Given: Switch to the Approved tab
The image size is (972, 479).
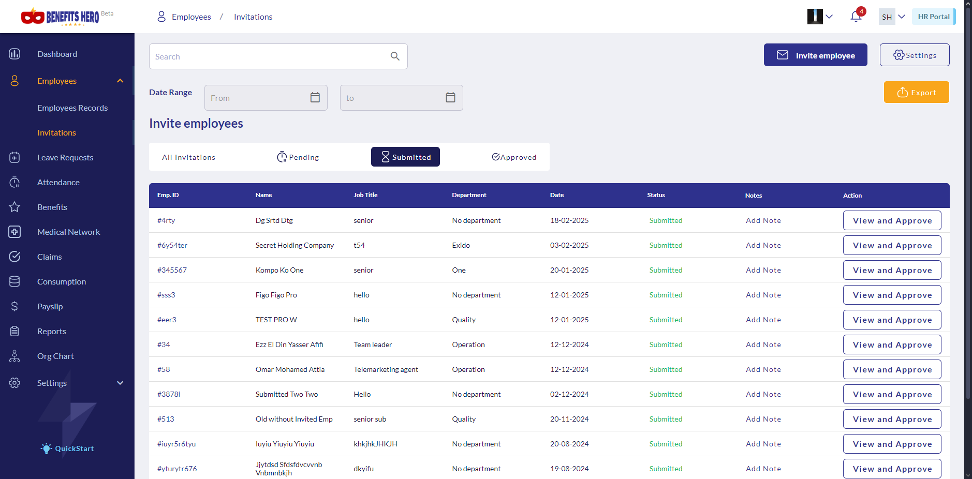Looking at the screenshot, I should tap(514, 157).
